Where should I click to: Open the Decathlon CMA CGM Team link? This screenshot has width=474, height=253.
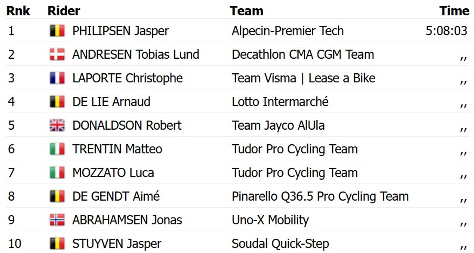click(303, 55)
